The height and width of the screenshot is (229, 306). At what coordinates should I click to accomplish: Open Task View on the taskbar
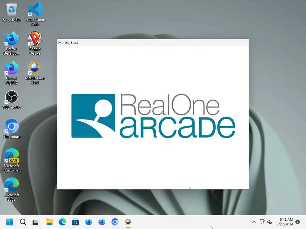[x=36, y=222]
